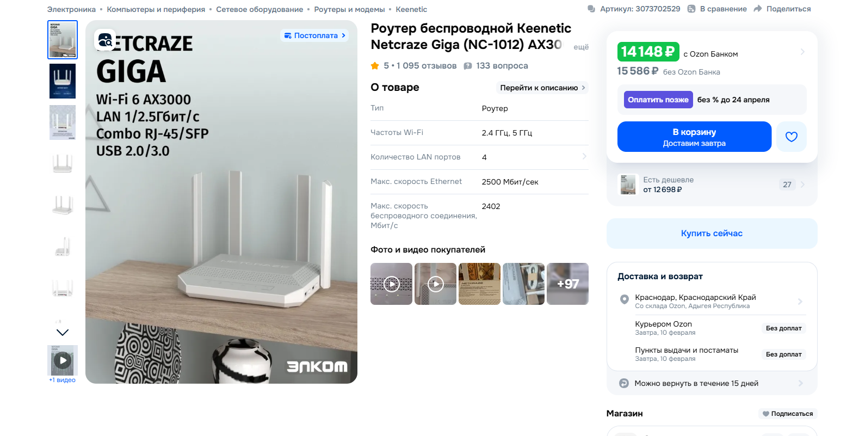Click the Купить сейчас button
The image size is (859, 436).
tap(712, 234)
